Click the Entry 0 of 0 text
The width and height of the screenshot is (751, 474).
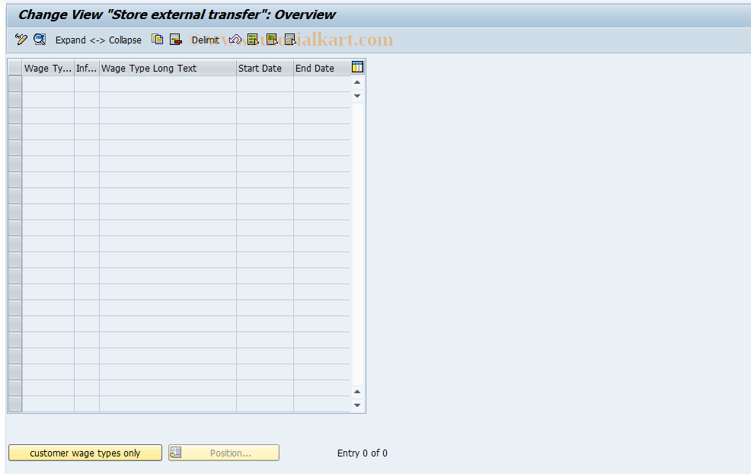(x=362, y=453)
